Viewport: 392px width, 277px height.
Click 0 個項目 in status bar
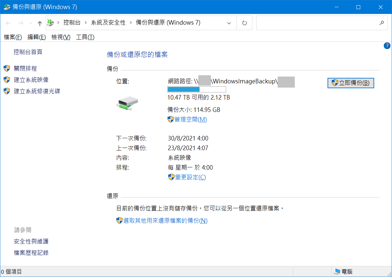pyautogui.click(x=12, y=272)
